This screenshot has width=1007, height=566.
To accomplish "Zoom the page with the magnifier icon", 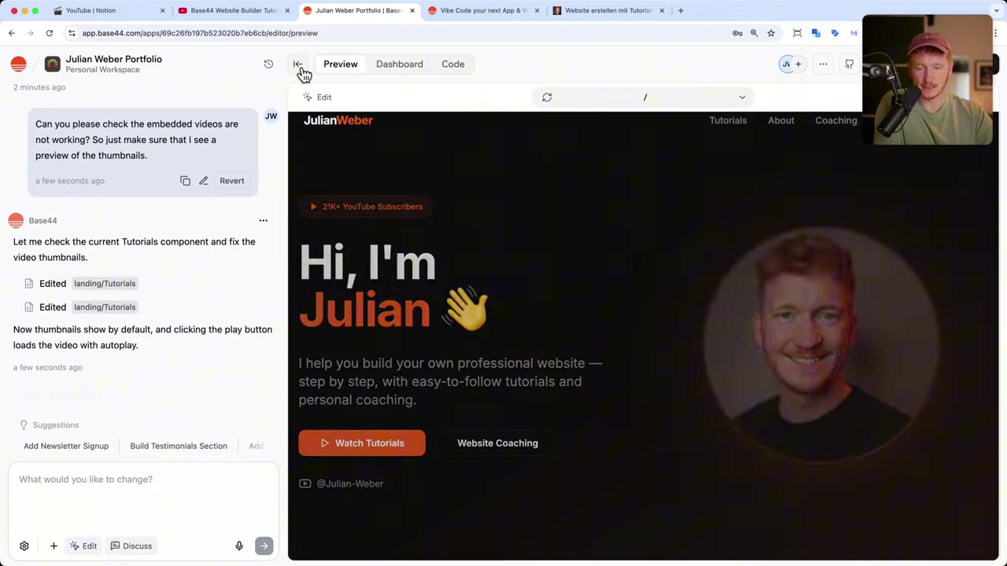I will 754,33.
